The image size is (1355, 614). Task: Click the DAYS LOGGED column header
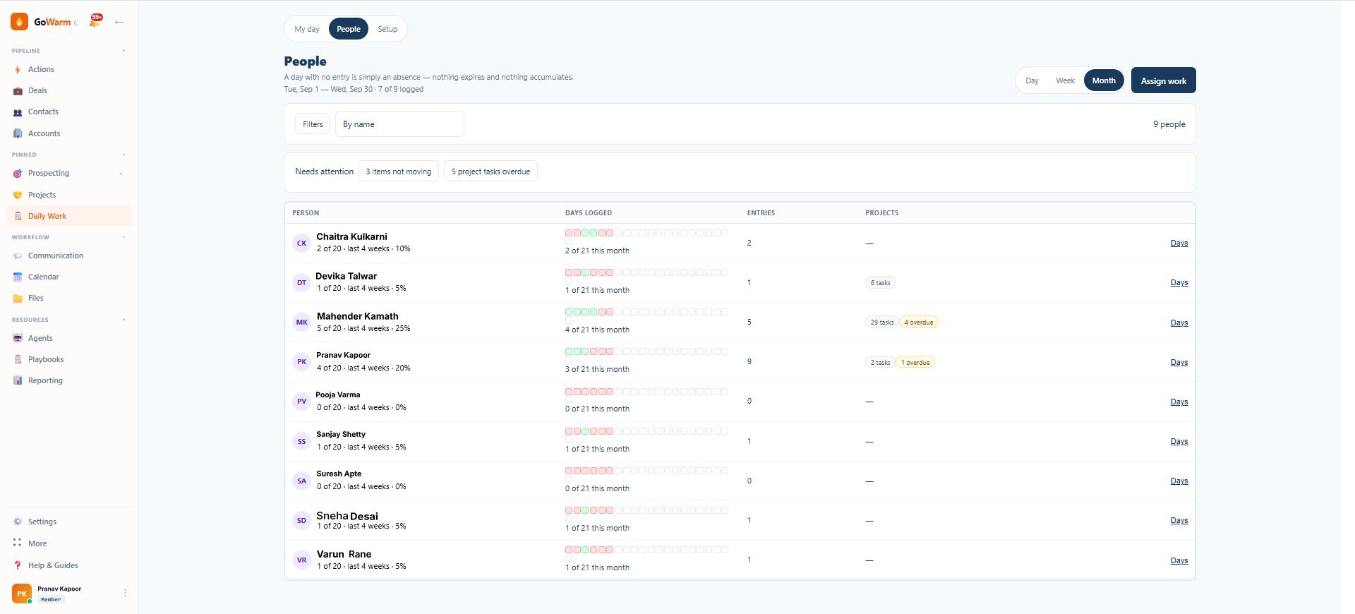(589, 212)
